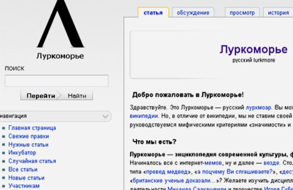
Task: Open the Нужные статьи link
Action: pos(28,144)
